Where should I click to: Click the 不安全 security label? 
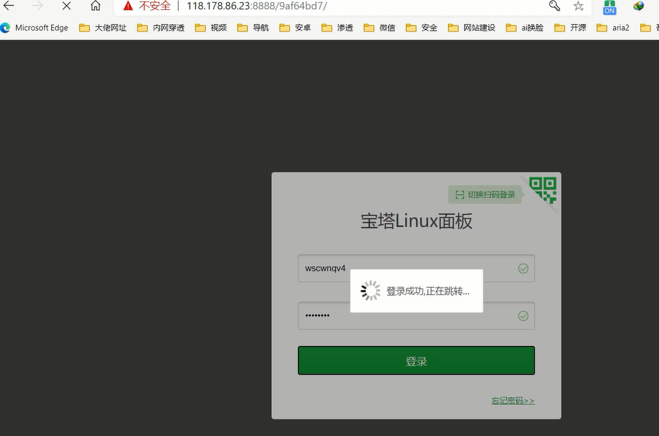coord(155,6)
